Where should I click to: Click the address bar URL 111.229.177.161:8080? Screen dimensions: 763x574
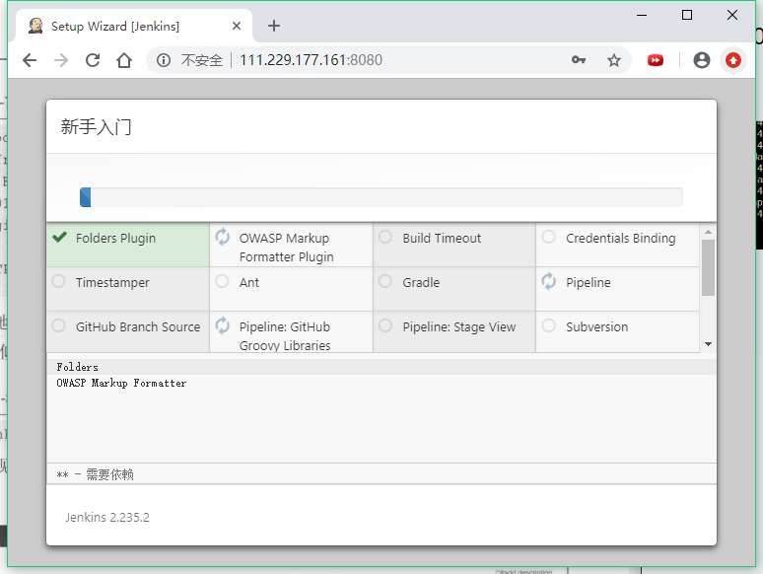[311, 60]
